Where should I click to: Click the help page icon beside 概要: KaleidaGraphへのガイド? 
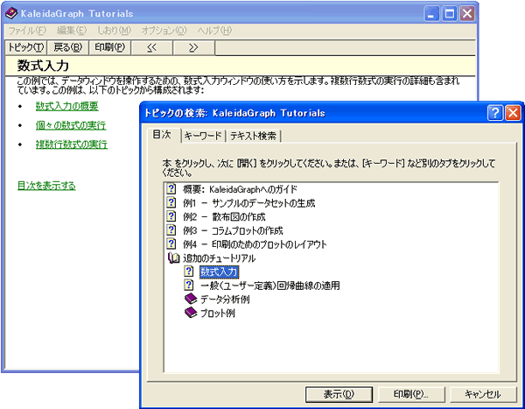tap(171, 189)
